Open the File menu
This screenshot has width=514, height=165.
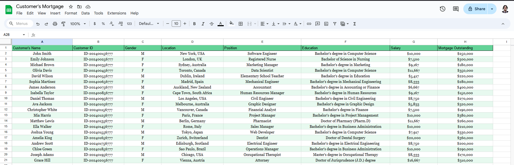(x=19, y=13)
